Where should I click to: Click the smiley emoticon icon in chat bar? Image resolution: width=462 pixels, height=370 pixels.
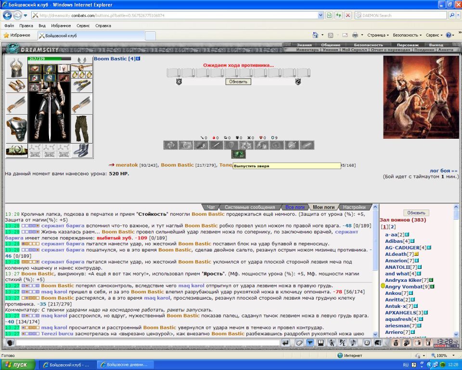pos(367,343)
